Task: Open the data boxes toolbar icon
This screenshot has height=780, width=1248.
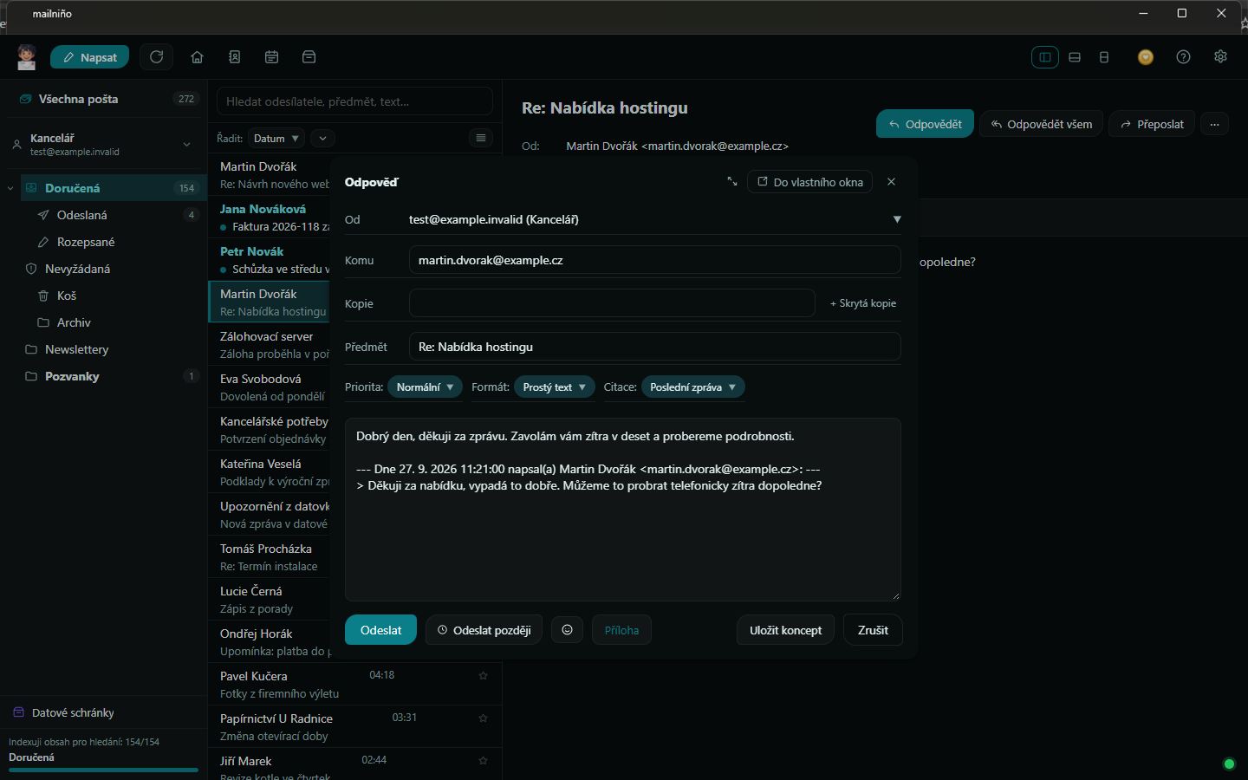Action: pyautogui.click(x=309, y=57)
